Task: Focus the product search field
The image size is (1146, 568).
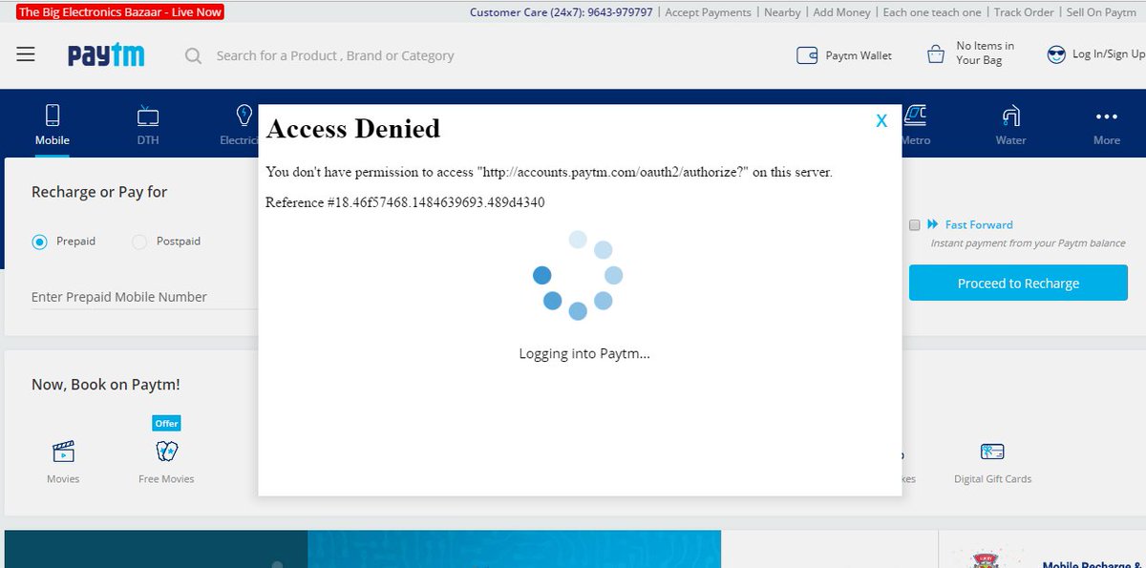Action: tap(335, 56)
